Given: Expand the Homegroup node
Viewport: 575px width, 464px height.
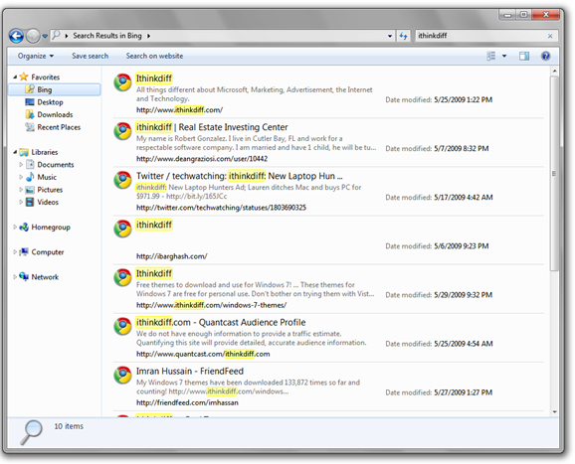Looking at the screenshot, I should [x=15, y=228].
